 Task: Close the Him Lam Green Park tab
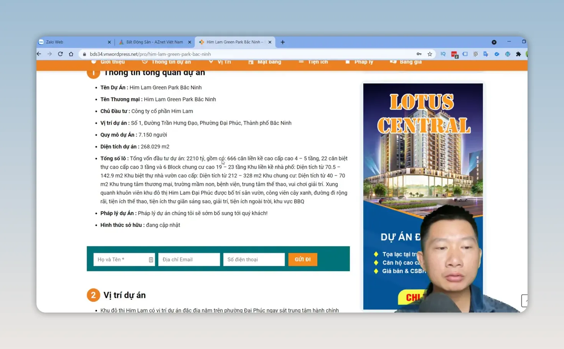270,42
